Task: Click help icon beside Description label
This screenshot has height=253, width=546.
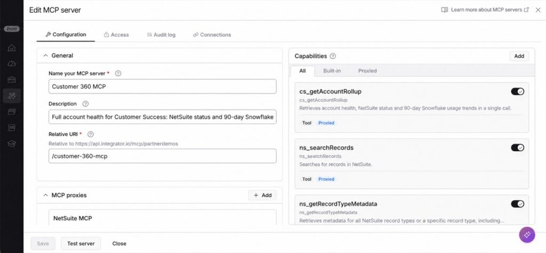Action: (85, 104)
